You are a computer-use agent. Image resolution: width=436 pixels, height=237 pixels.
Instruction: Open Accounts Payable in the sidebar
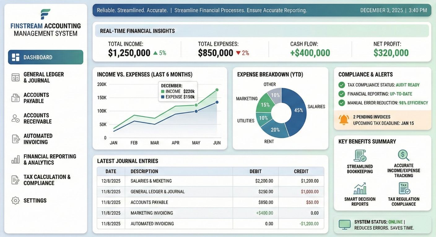pos(36,98)
